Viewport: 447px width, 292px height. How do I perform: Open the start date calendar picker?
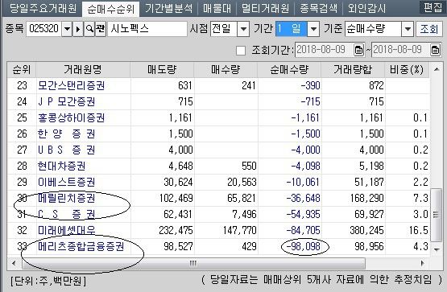pyautogui.click(x=358, y=50)
